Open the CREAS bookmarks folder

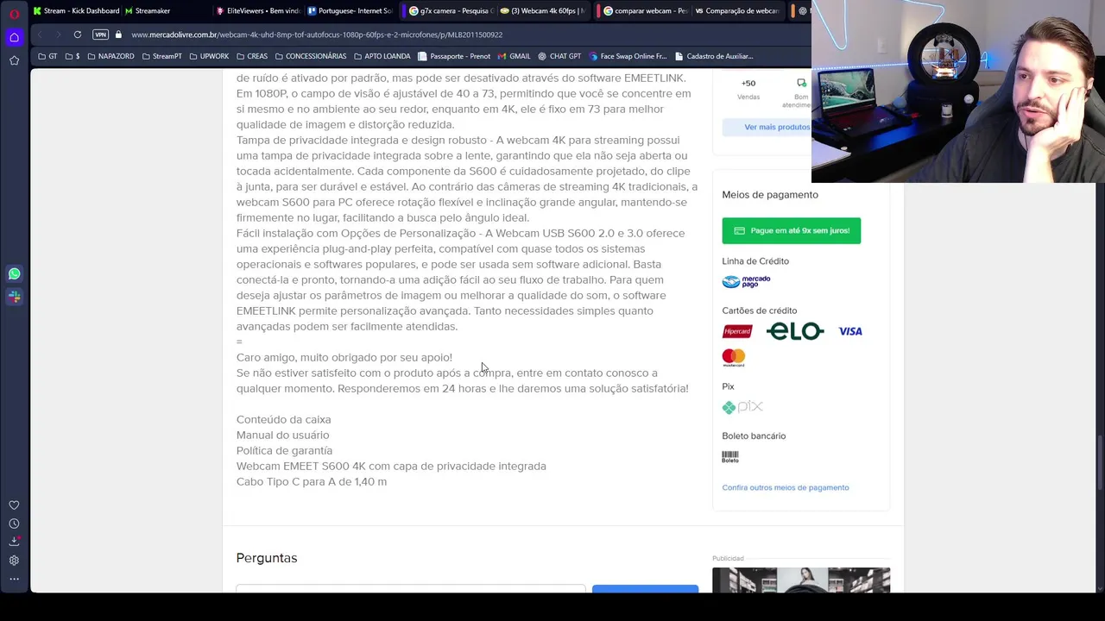[x=251, y=56]
